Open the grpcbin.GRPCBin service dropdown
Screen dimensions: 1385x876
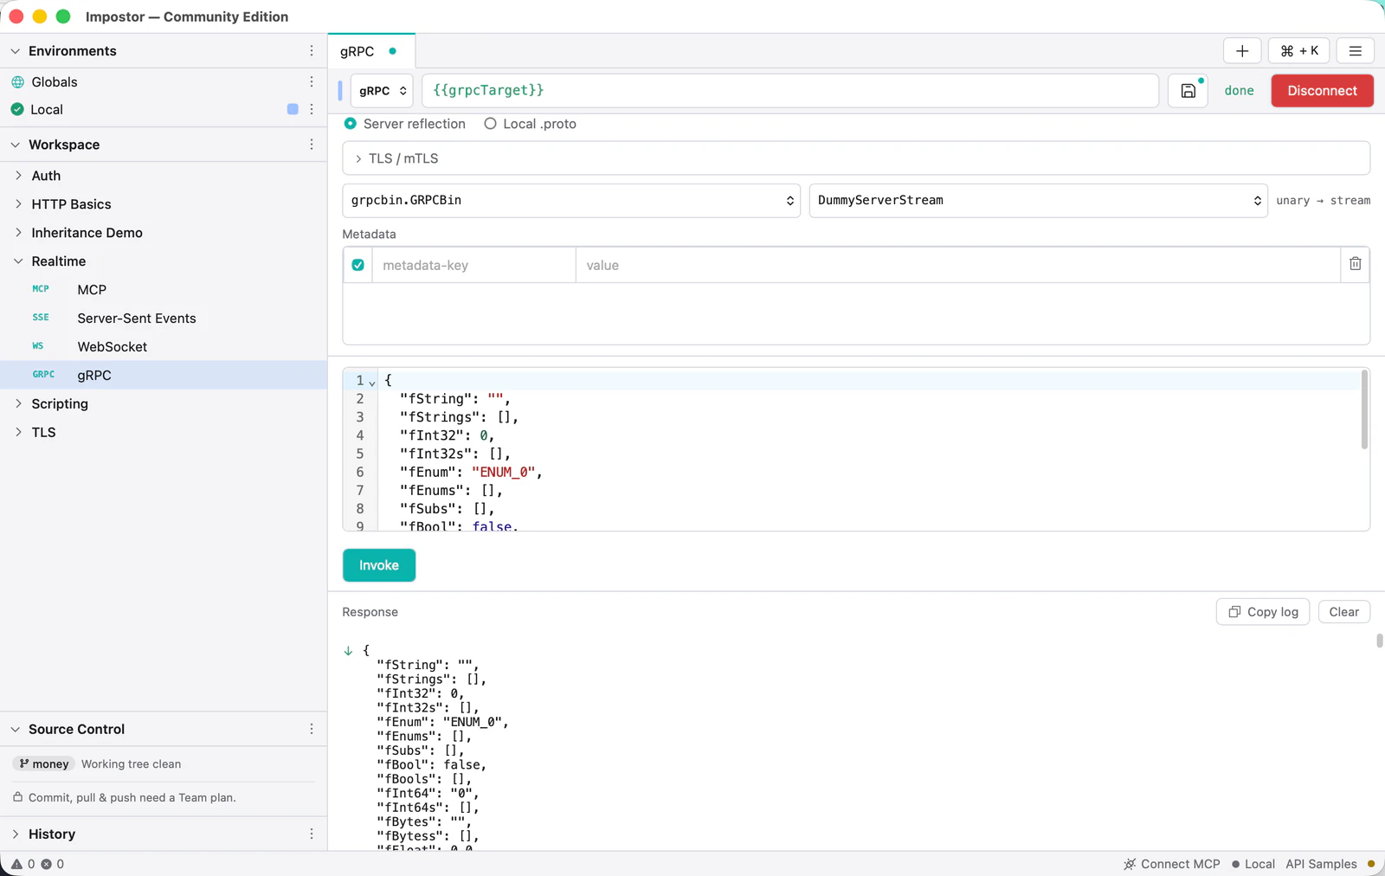pyautogui.click(x=571, y=200)
